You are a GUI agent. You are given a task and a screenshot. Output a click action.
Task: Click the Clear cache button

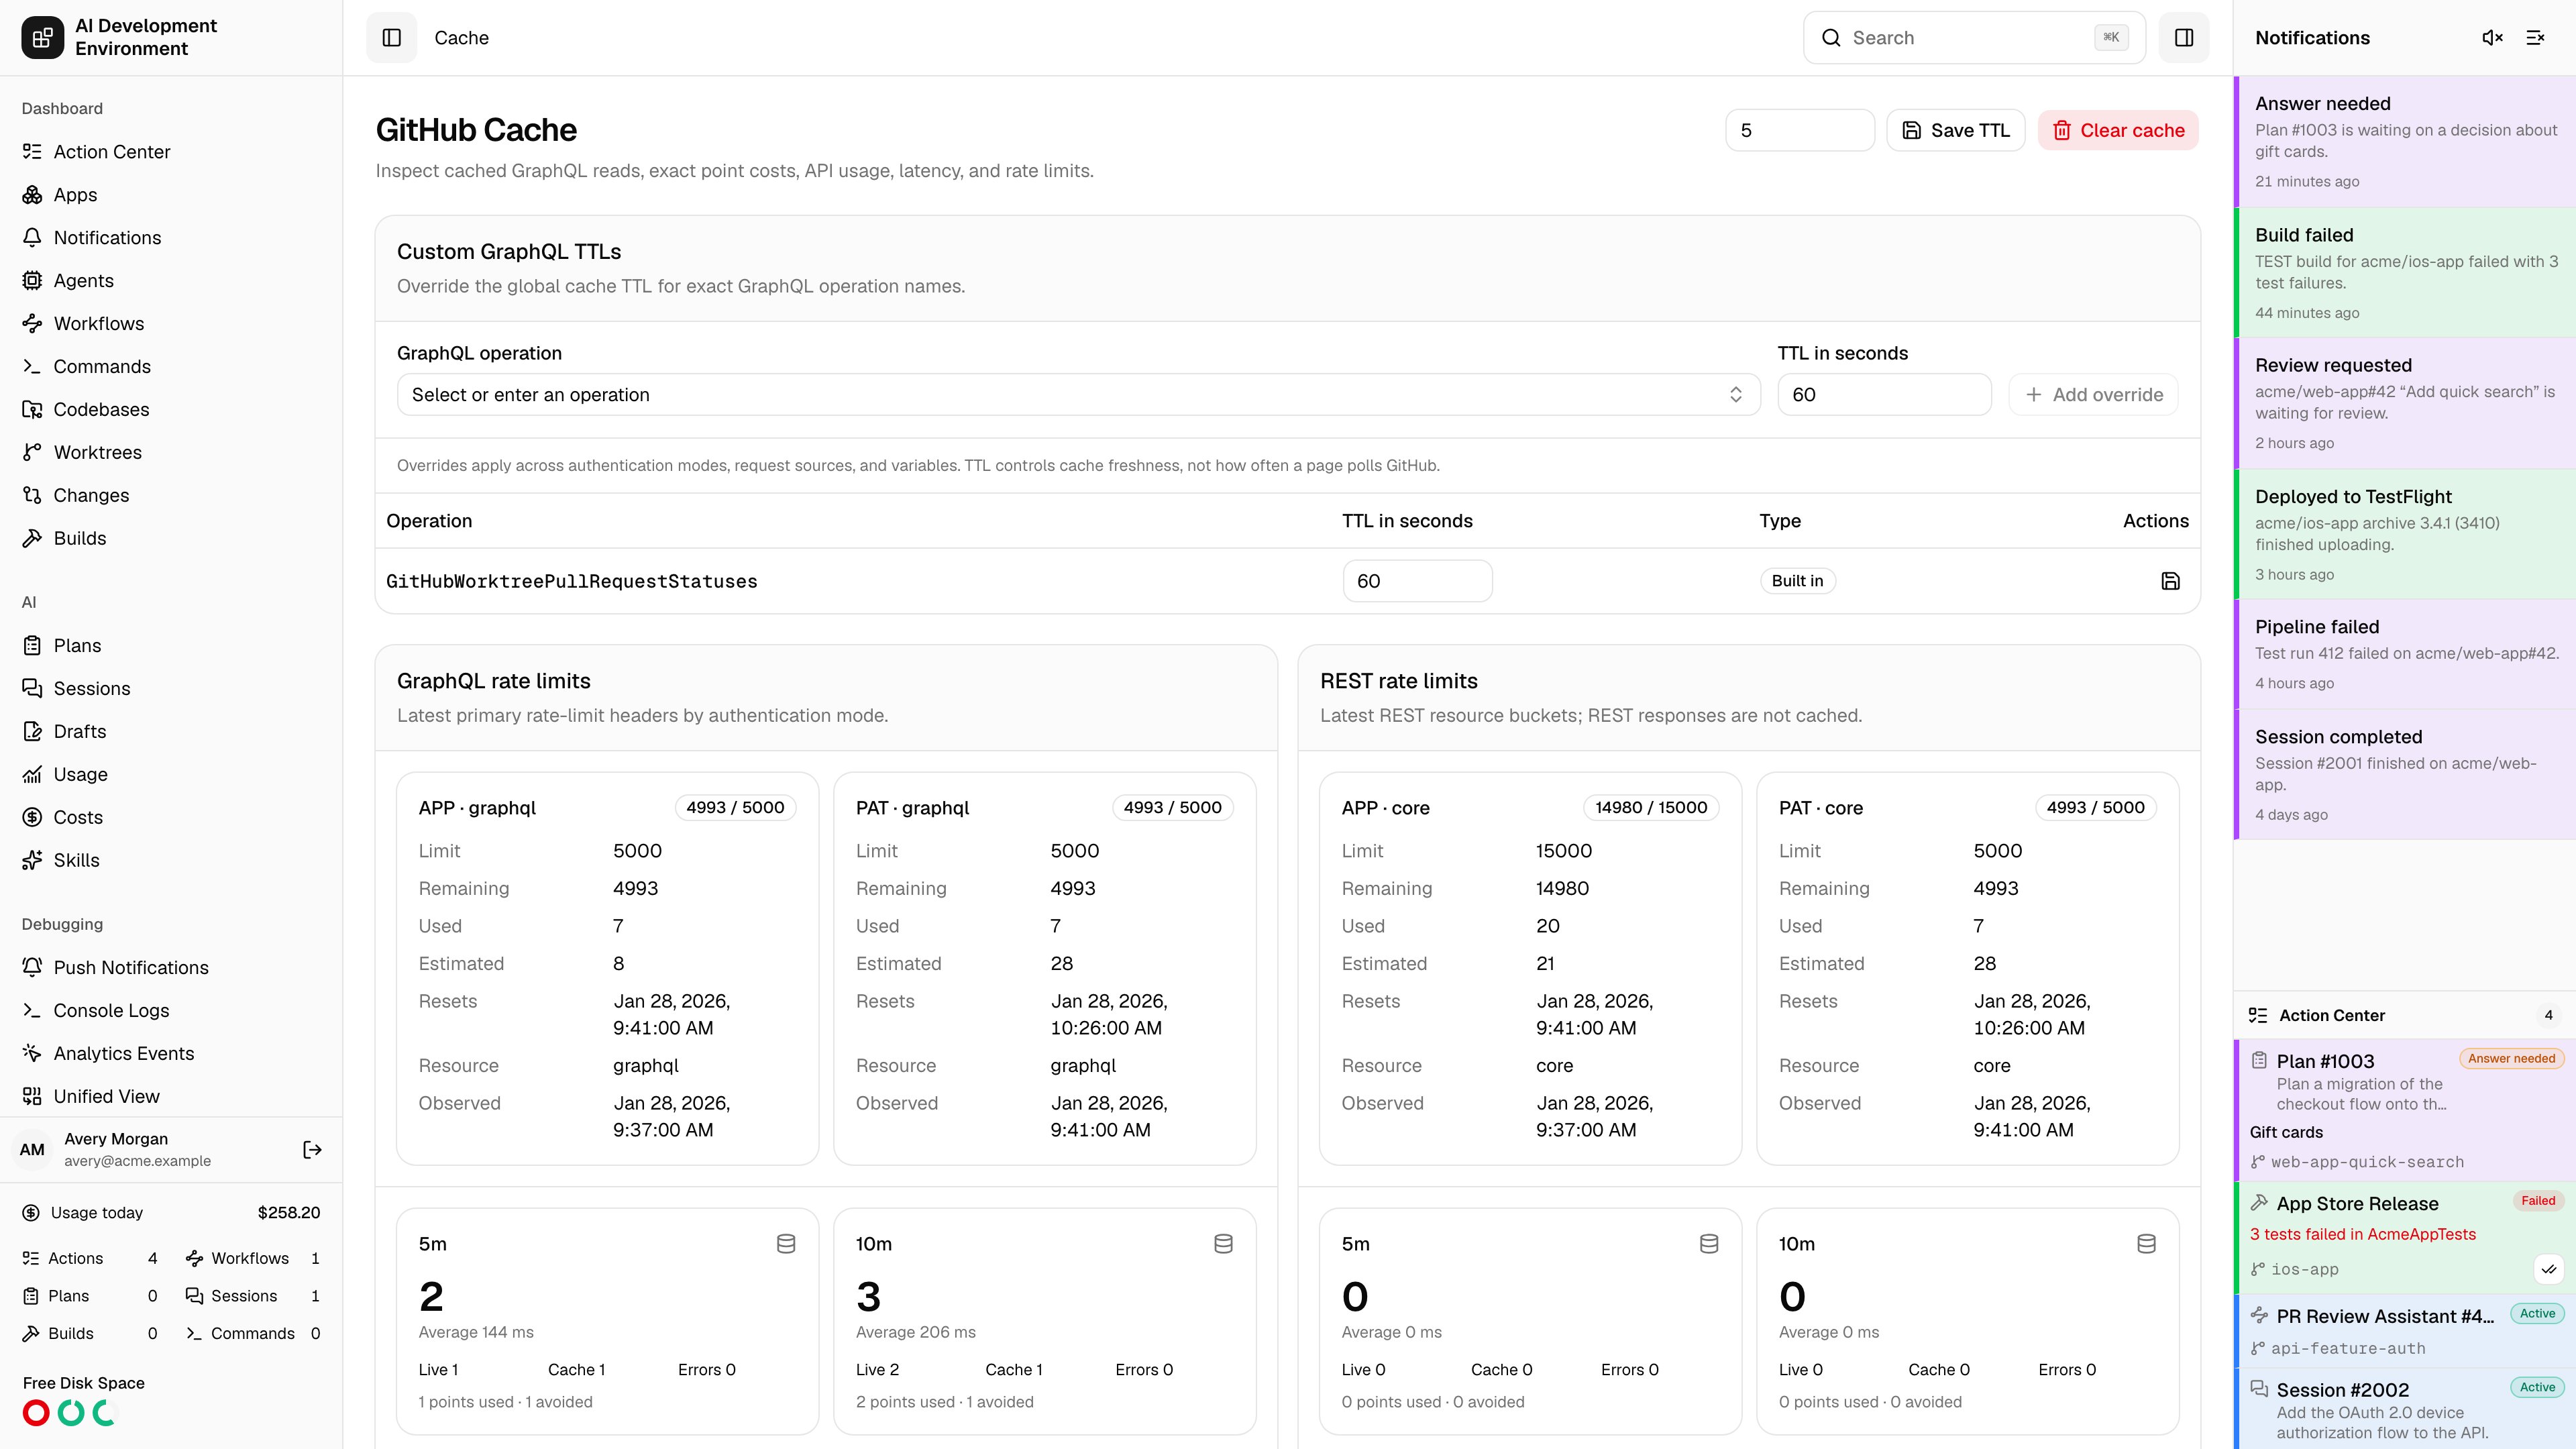coord(2118,131)
